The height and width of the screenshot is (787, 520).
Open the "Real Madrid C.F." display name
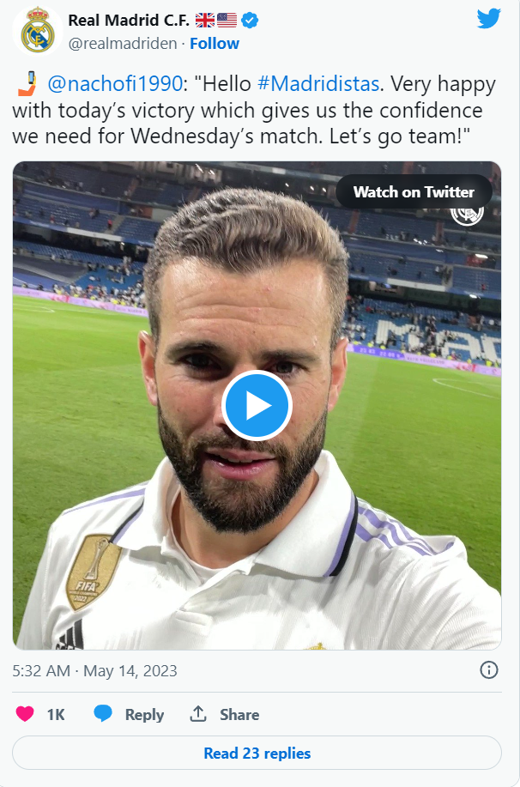click(128, 20)
